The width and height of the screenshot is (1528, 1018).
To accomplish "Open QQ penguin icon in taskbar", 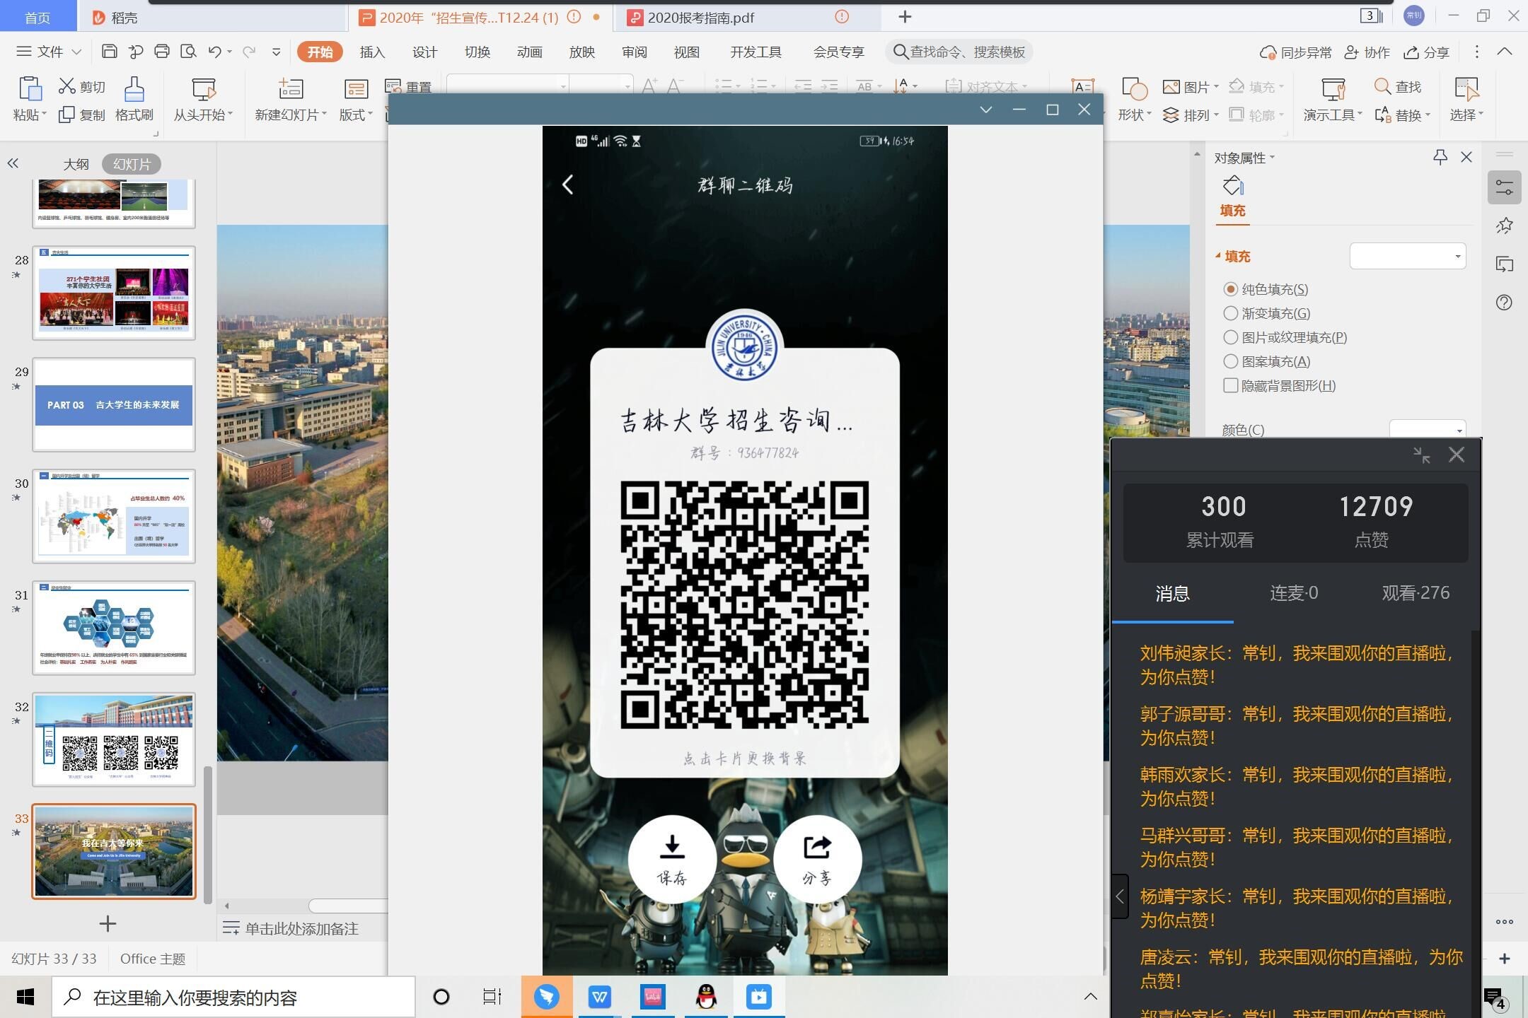I will [x=706, y=997].
